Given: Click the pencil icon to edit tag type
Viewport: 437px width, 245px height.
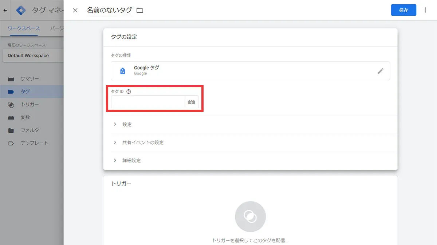Looking at the screenshot, I should click(x=381, y=71).
